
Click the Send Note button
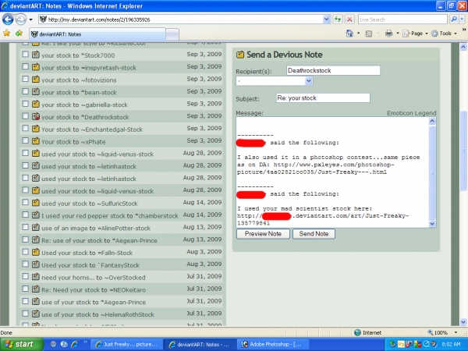(314, 234)
